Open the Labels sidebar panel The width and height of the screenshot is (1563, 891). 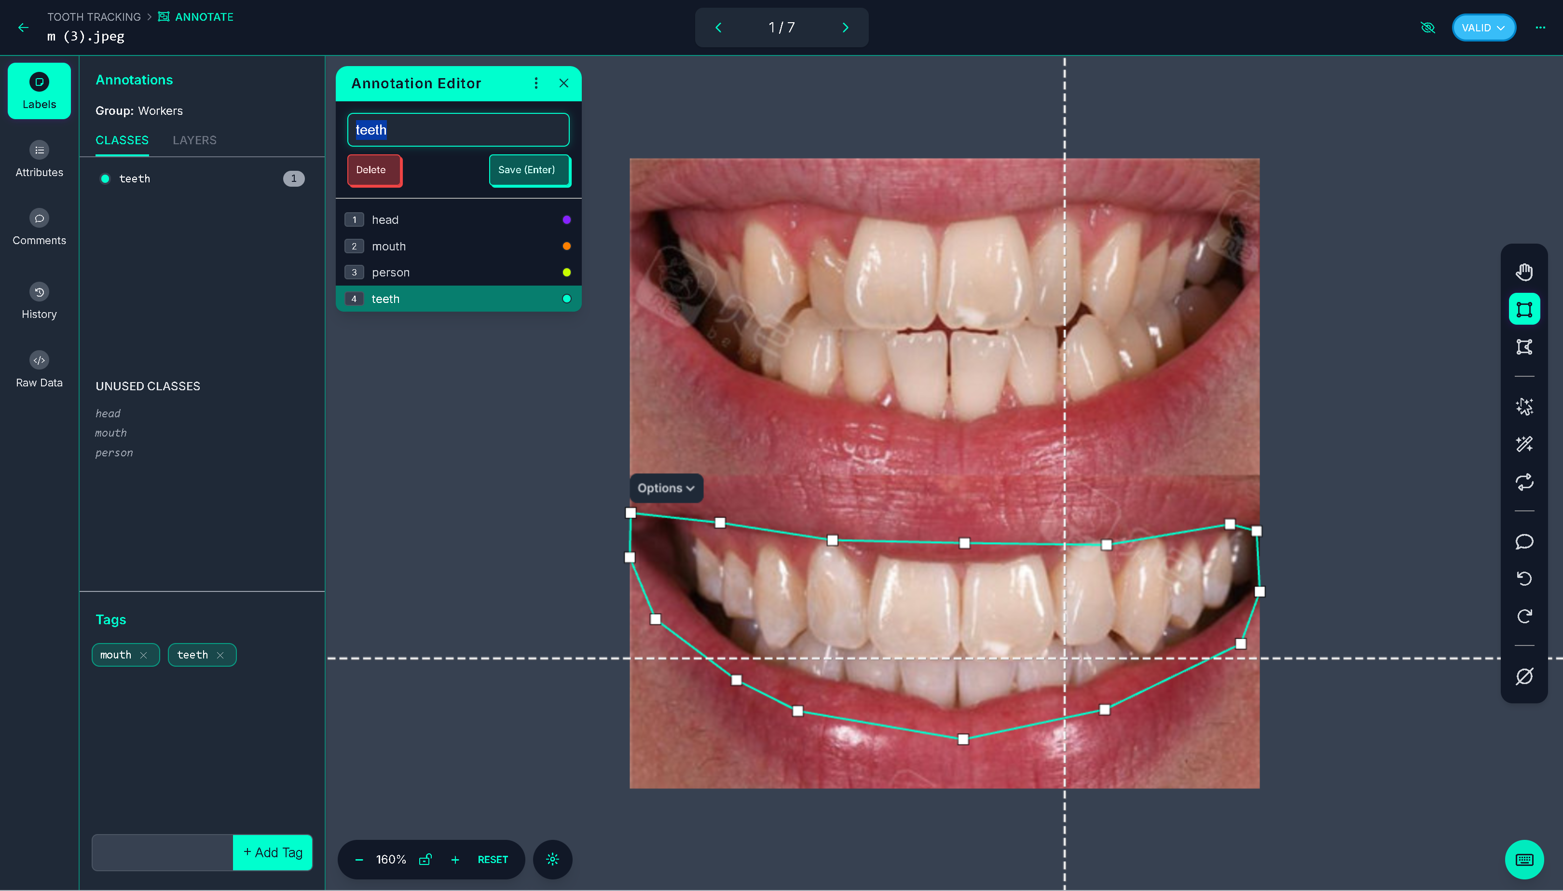(x=39, y=91)
